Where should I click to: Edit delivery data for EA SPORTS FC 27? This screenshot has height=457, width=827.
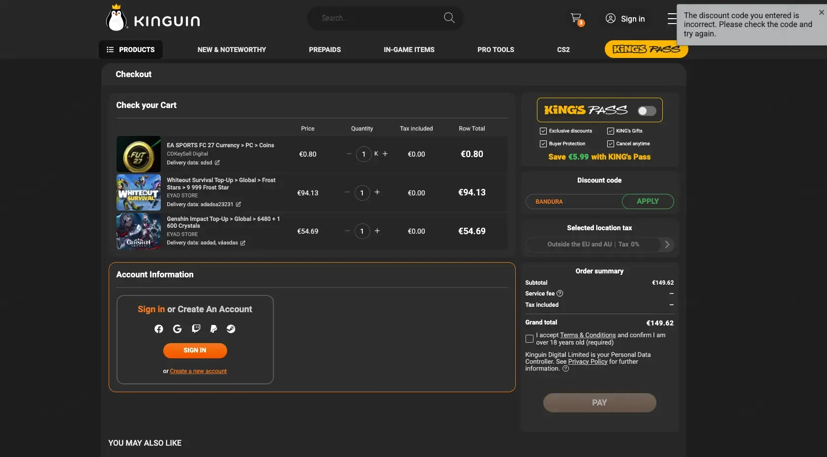point(217,162)
